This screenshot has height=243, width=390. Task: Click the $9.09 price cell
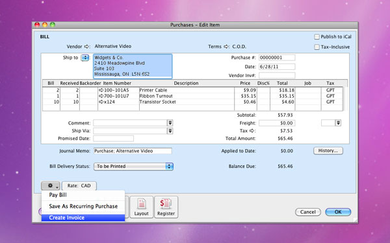(x=246, y=90)
